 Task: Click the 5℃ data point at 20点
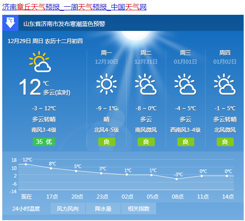tap(76, 171)
